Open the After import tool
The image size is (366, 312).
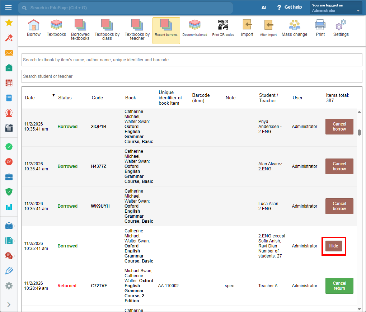point(268,28)
